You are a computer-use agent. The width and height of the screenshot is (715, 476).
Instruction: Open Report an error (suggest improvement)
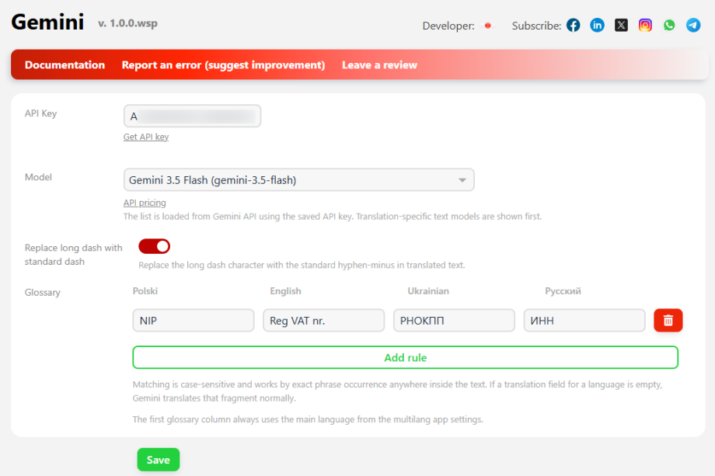224,64
